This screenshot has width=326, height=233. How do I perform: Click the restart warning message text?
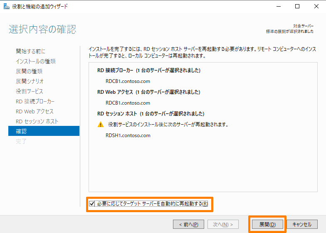click(168, 124)
